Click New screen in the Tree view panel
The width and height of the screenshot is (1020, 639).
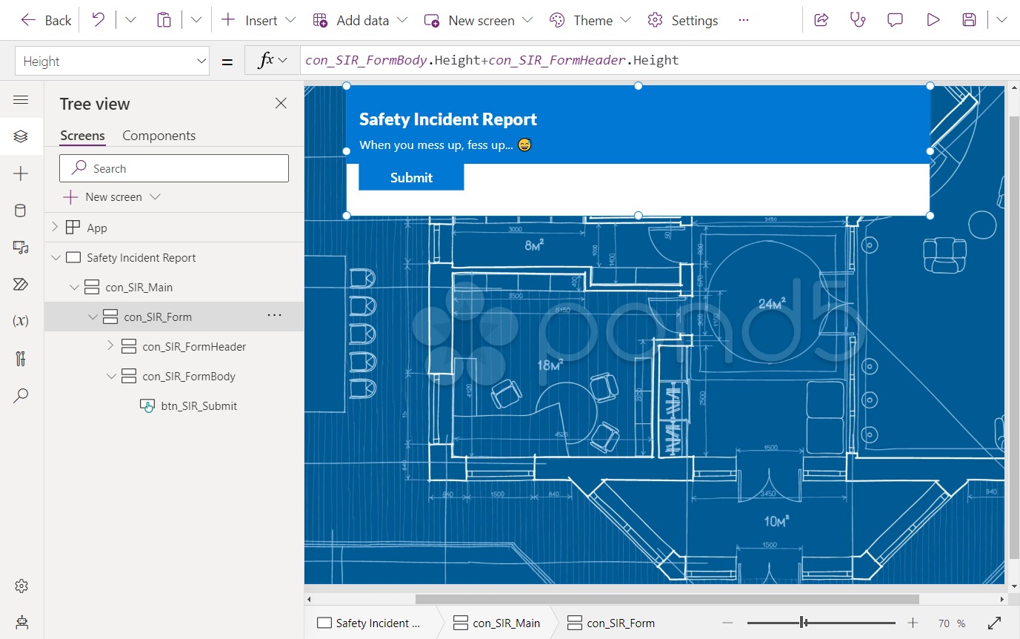pos(110,196)
